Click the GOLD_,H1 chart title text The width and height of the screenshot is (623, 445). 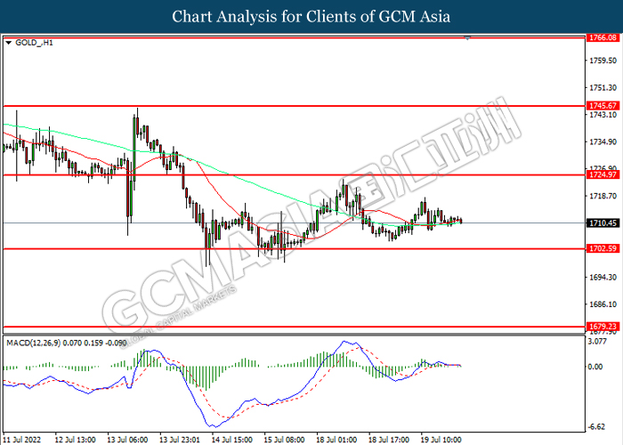click(x=34, y=43)
